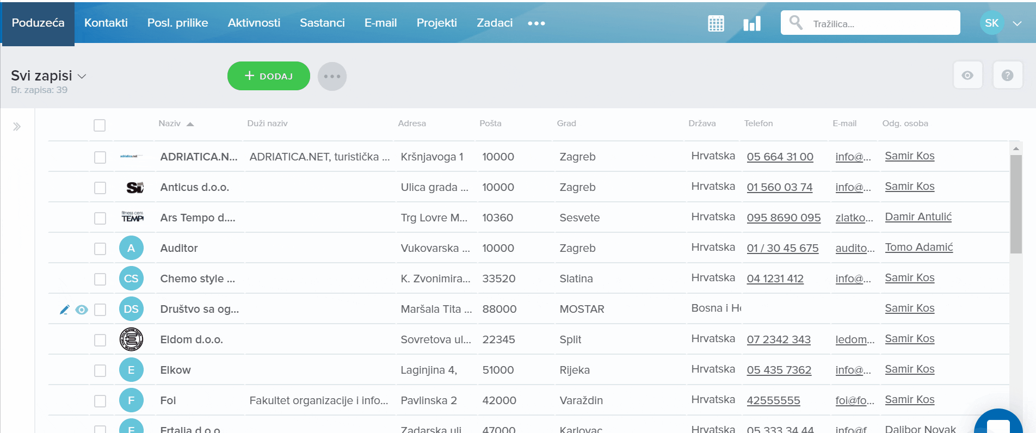Click the three-dot more menu in navigation bar
Image resolution: width=1036 pixels, height=433 pixels.
coord(536,23)
